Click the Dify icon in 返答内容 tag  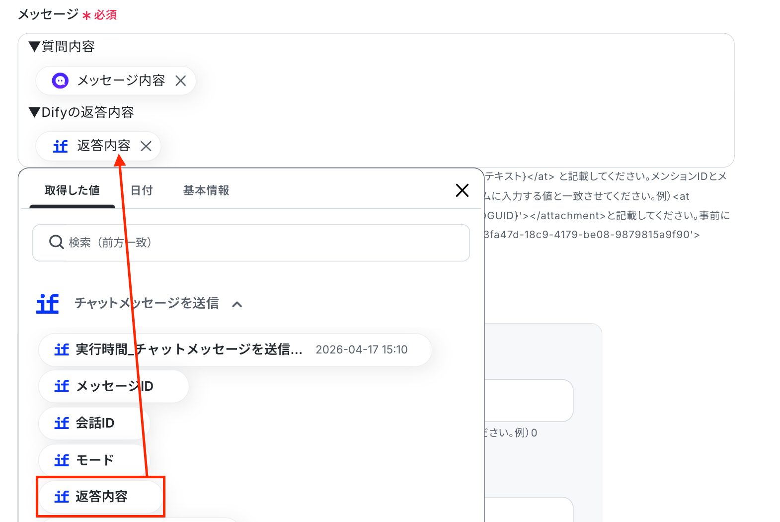(60, 146)
